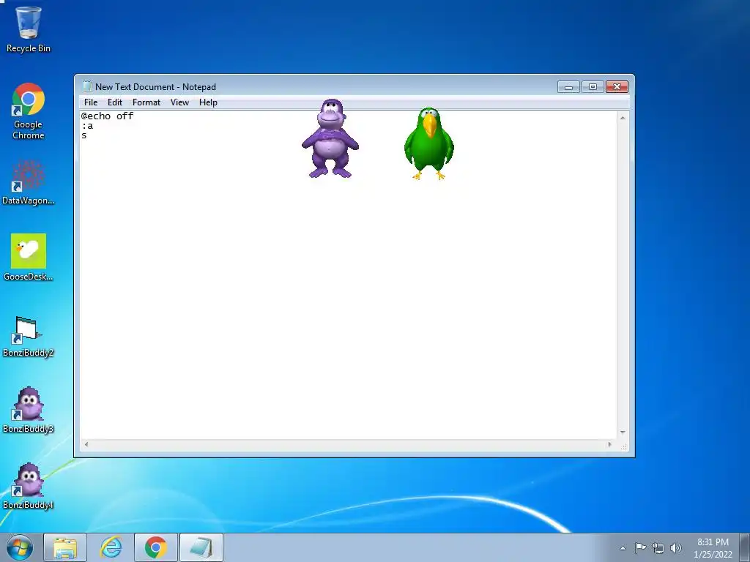Screen dimensions: 750x562
Task: Open the Edit menu in Notepad
Action: click(x=115, y=102)
